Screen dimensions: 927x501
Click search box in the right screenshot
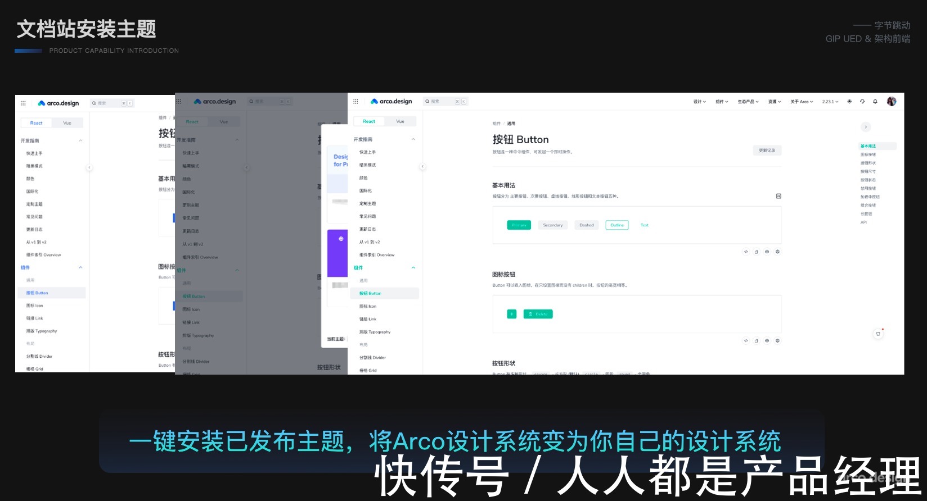[x=445, y=102]
